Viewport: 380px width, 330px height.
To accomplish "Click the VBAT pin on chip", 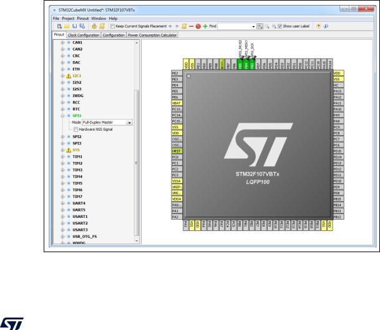I will point(177,103).
